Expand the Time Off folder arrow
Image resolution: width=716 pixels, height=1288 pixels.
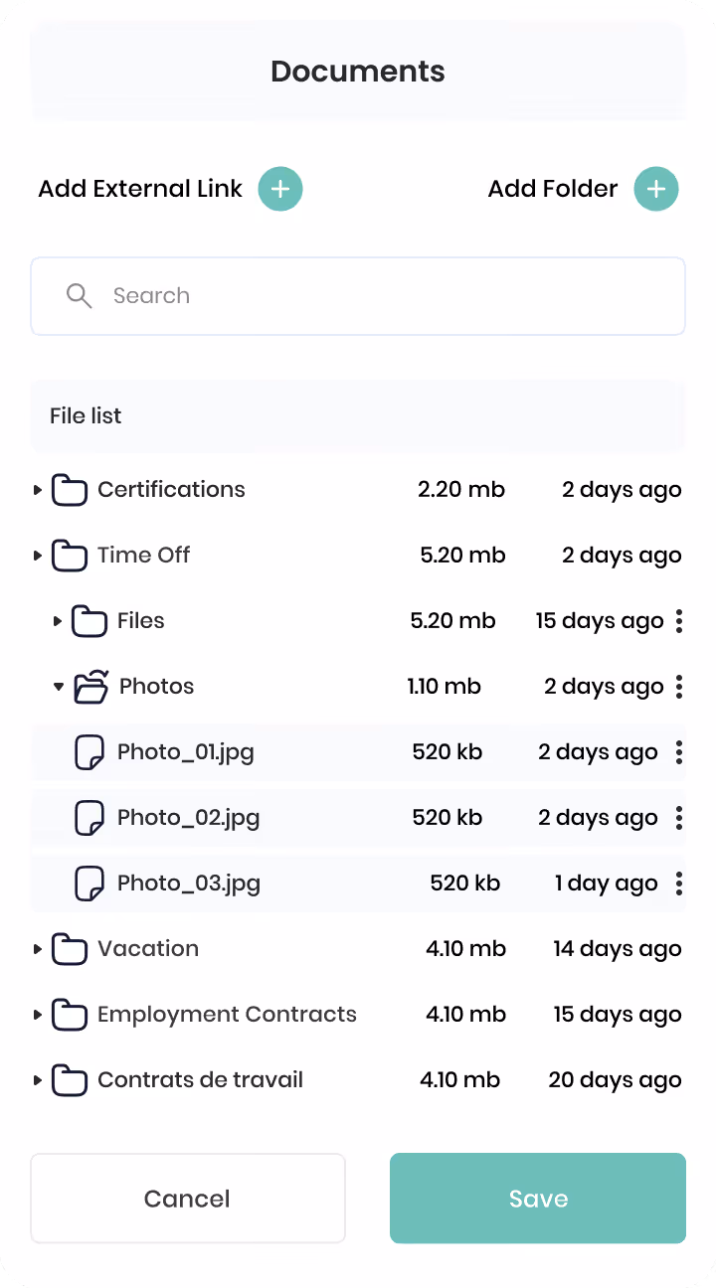pos(38,556)
